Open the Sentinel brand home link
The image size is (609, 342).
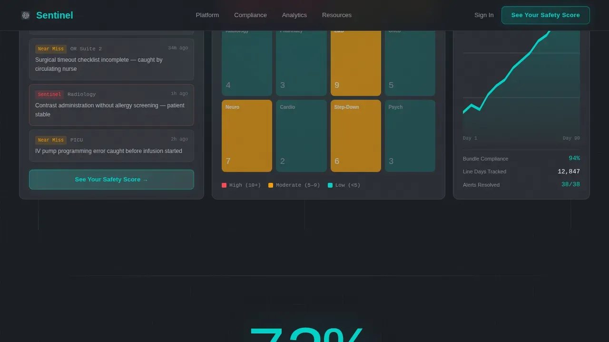[x=47, y=15]
